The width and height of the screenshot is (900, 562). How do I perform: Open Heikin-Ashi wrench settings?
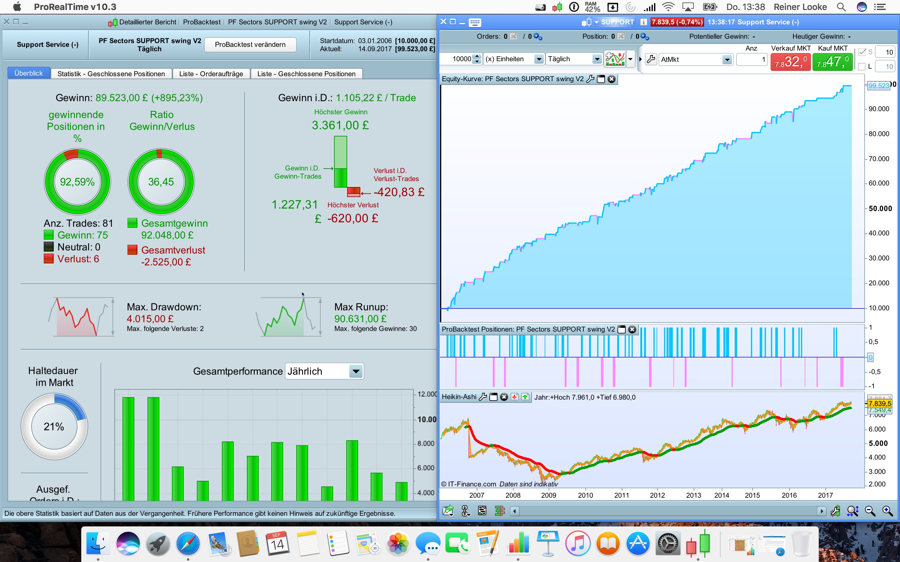[483, 397]
